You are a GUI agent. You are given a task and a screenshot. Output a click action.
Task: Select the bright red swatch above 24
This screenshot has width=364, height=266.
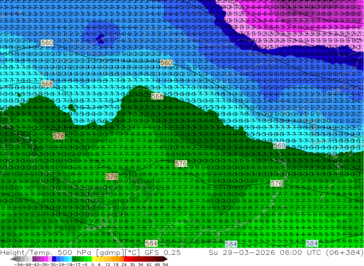tap(126, 259)
